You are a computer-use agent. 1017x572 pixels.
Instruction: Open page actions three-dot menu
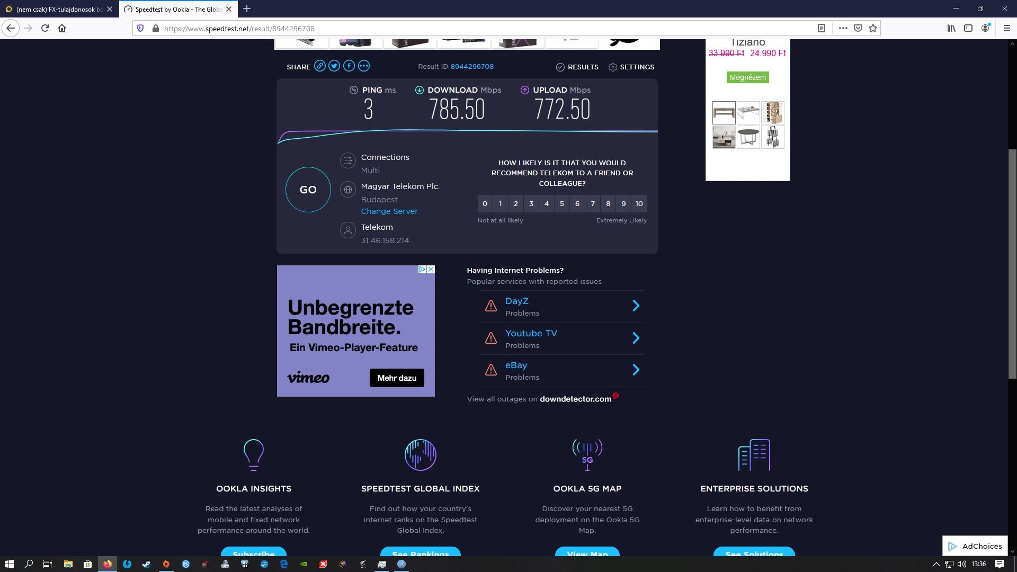[x=843, y=29]
